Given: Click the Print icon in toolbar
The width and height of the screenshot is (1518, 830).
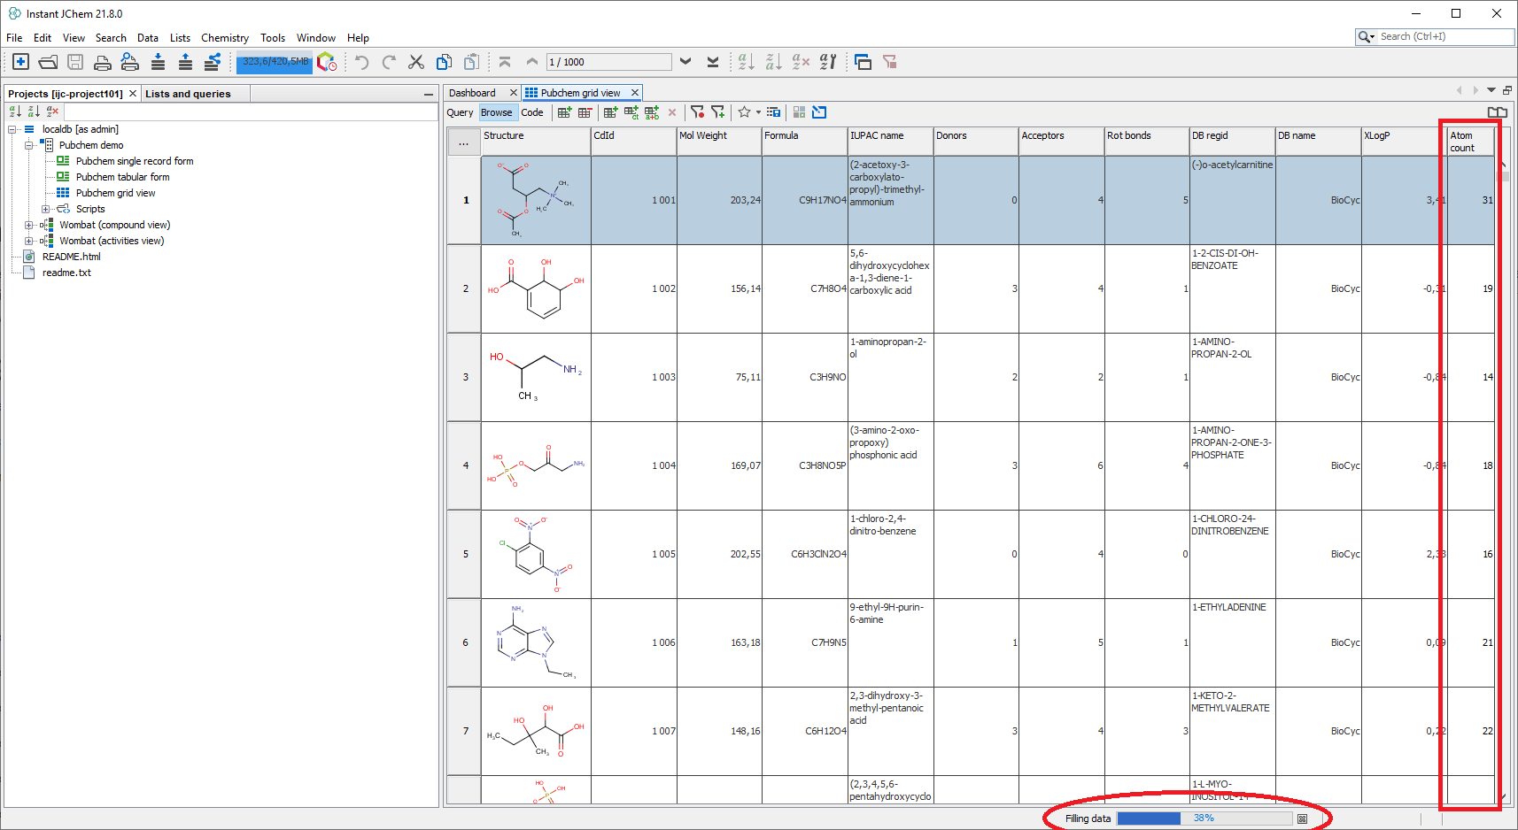Looking at the screenshot, I should tap(103, 62).
